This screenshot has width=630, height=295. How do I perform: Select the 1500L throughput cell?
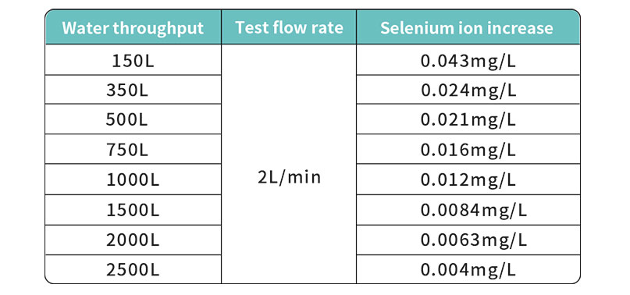133,210
